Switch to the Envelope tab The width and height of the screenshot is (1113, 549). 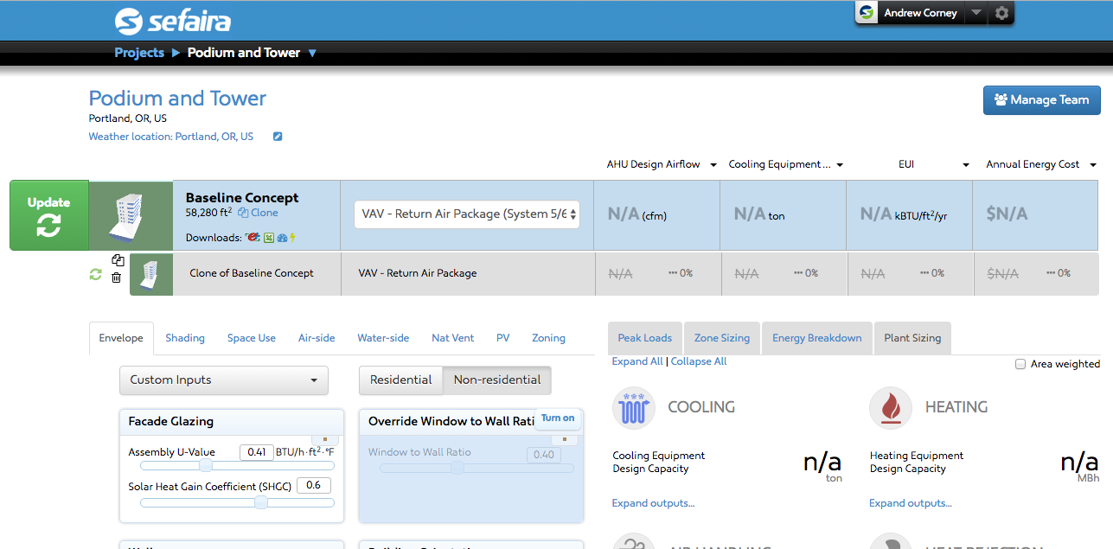coord(121,338)
